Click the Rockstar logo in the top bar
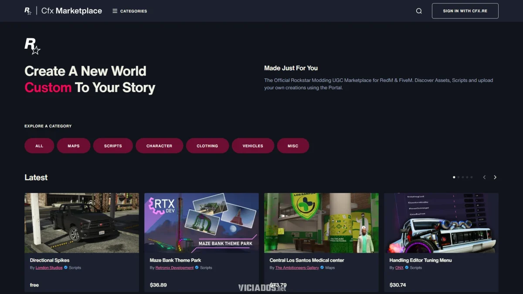 point(27,10)
